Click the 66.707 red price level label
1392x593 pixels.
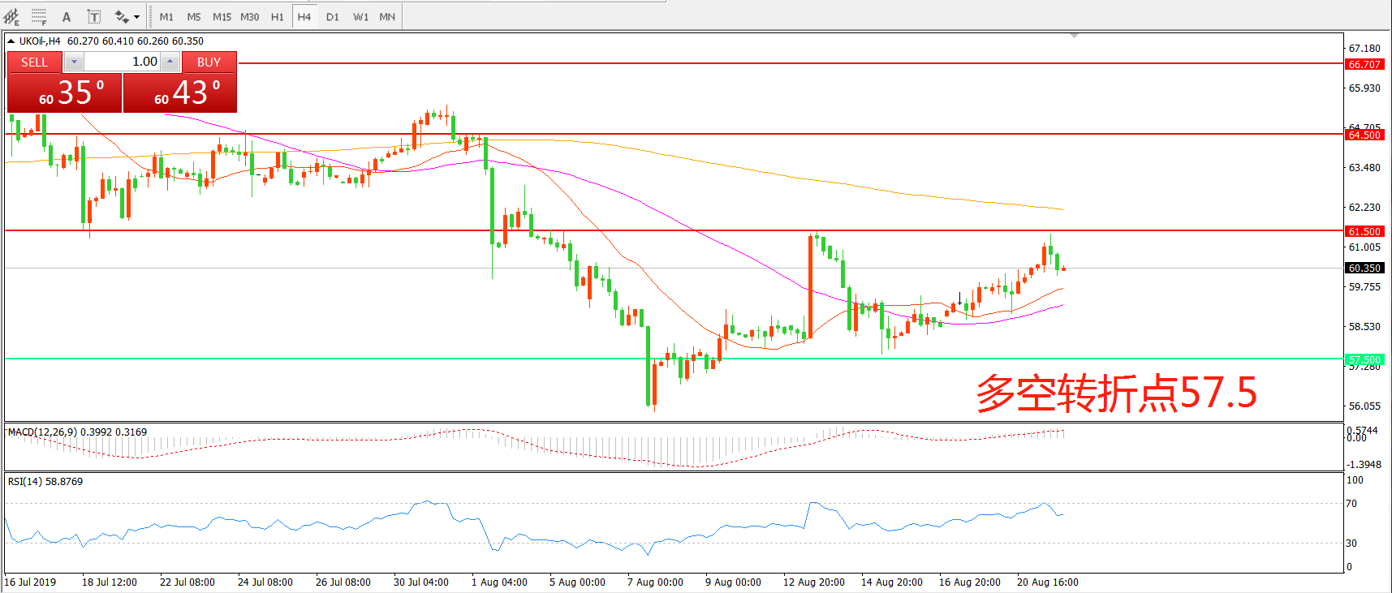tap(1364, 64)
